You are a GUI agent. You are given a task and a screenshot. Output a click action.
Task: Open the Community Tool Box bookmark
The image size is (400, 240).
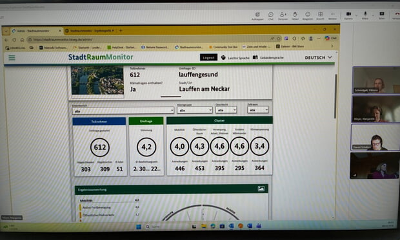pyautogui.click(x=223, y=47)
